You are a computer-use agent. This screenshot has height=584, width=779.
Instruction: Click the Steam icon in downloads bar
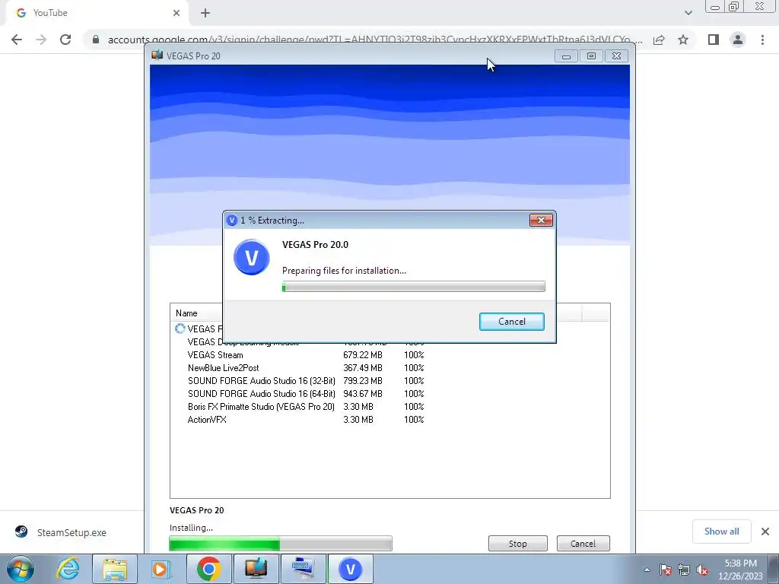[21, 532]
